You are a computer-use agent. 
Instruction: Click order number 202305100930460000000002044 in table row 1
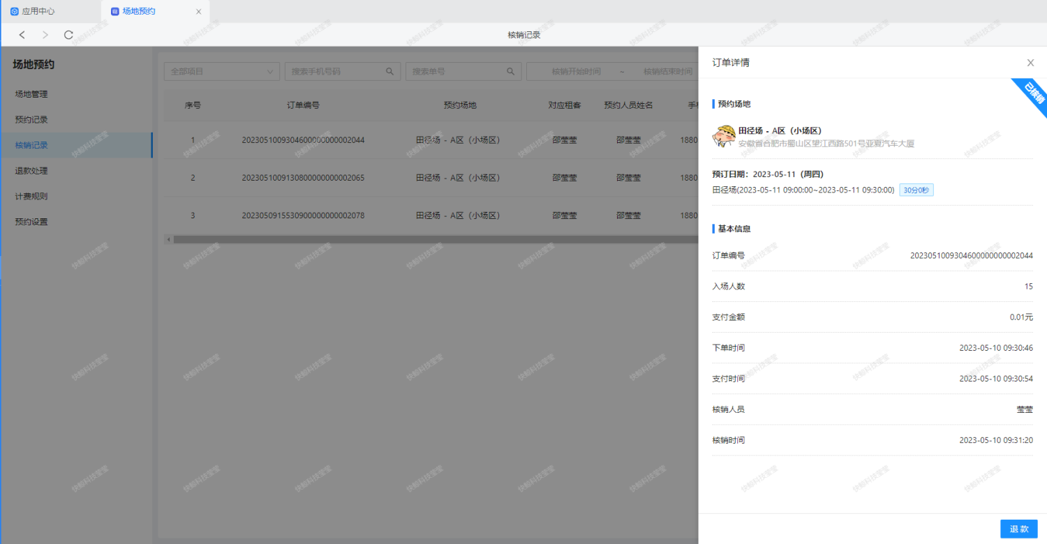point(303,140)
